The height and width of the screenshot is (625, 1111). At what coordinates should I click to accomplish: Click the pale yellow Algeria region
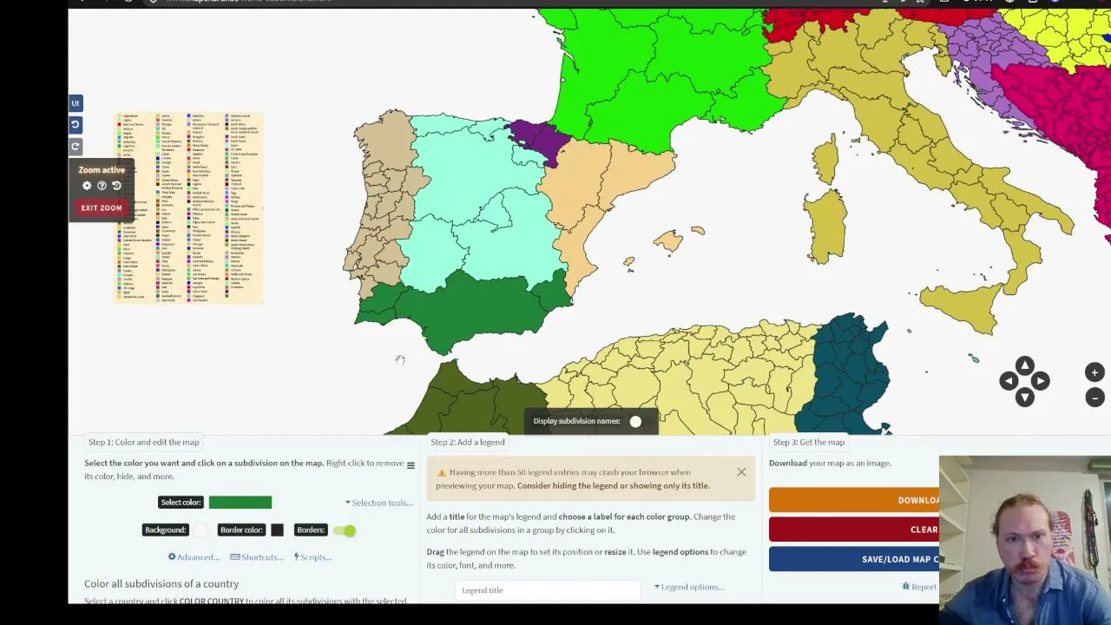[686, 378]
